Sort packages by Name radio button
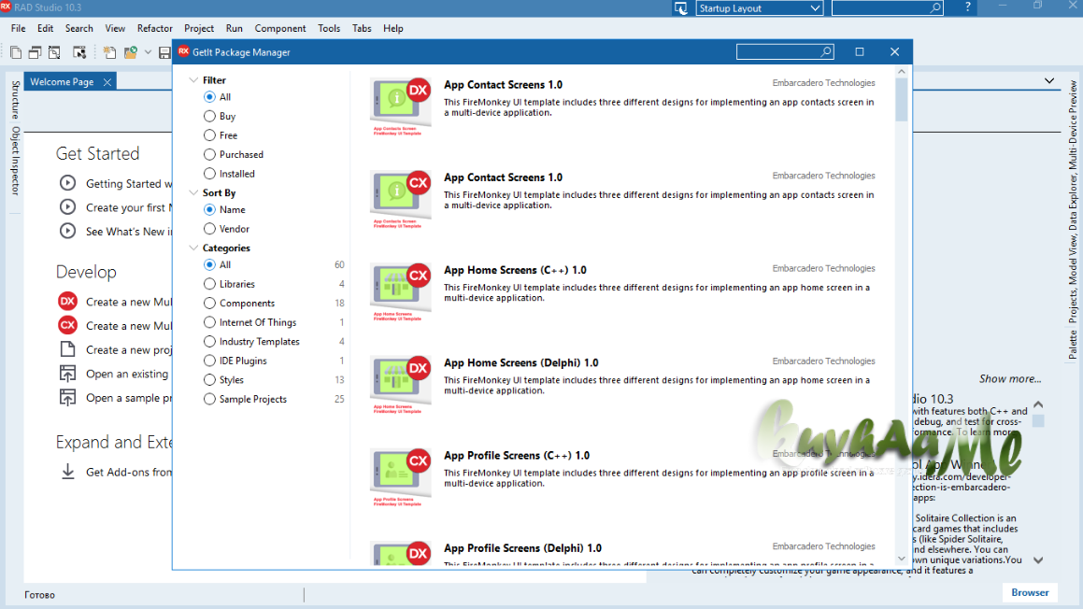Viewport: 1083px width, 609px height. (x=209, y=209)
